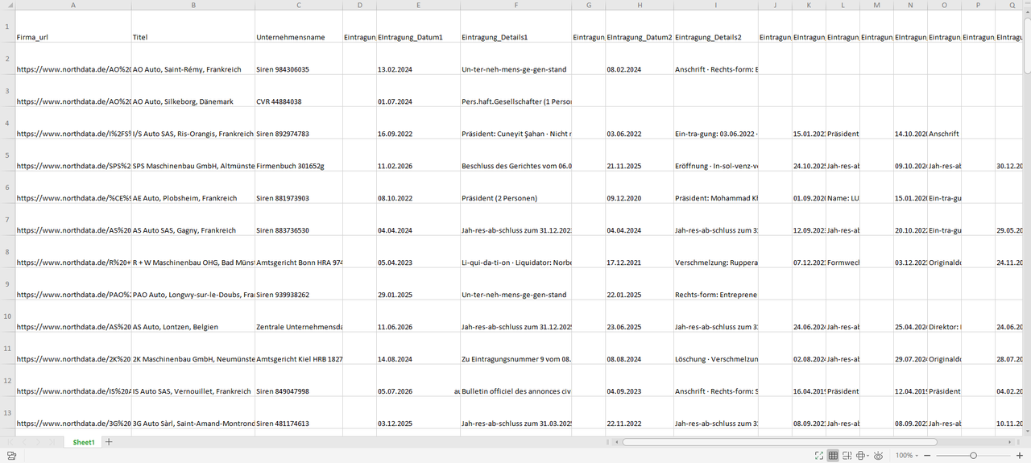Image resolution: width=1031 pixels, height=463 pixels.
Task: Select row 9 header
Action: point(7,284)
